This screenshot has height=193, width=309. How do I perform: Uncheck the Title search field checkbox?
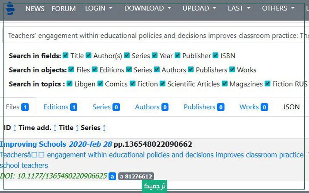(x=66, y=56)
